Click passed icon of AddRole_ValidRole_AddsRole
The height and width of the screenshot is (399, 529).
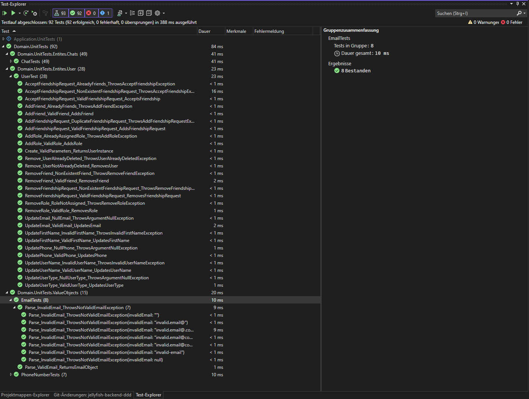pos(20,143)
